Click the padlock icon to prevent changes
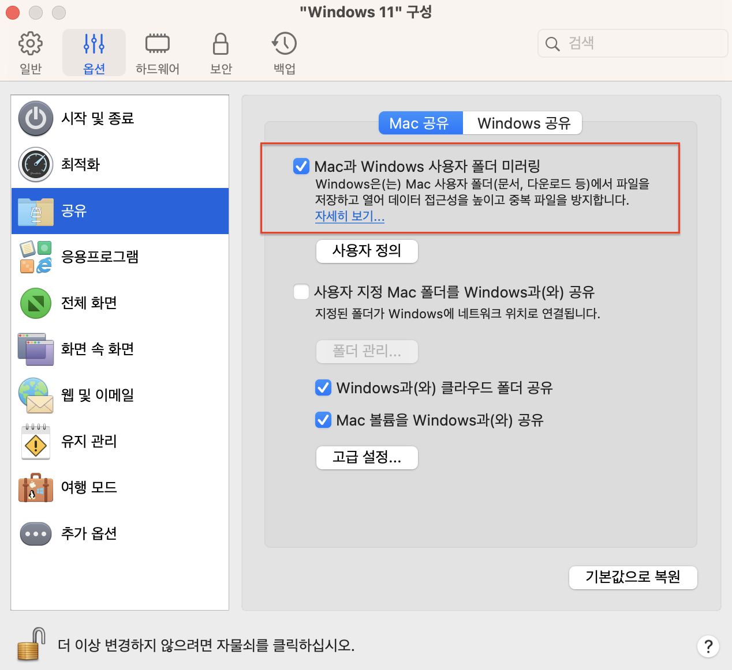Screen dimensions: 732x670 pos(32,644)
